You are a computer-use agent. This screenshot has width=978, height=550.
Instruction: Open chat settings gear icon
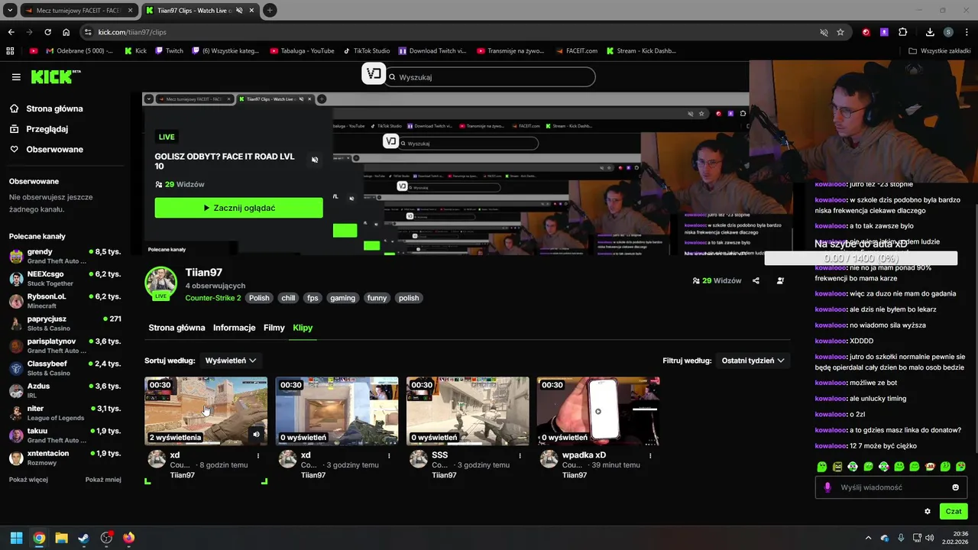coord(928,512)
